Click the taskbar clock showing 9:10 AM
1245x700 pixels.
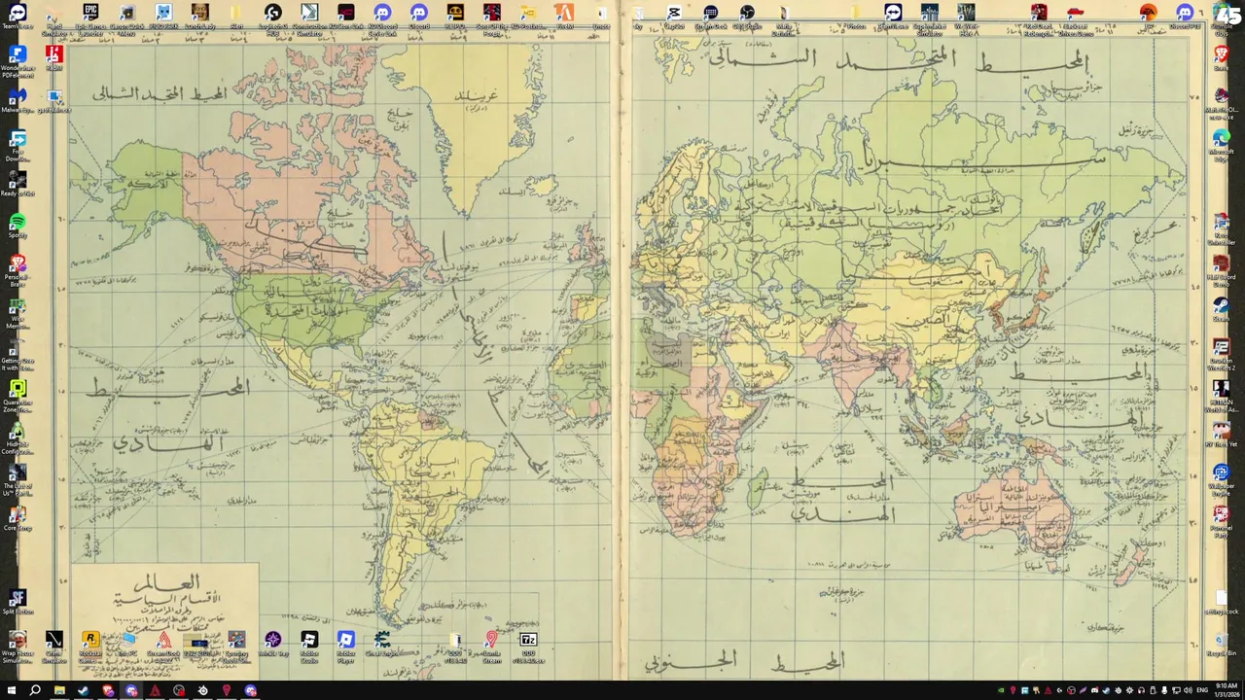(1227, 690)
